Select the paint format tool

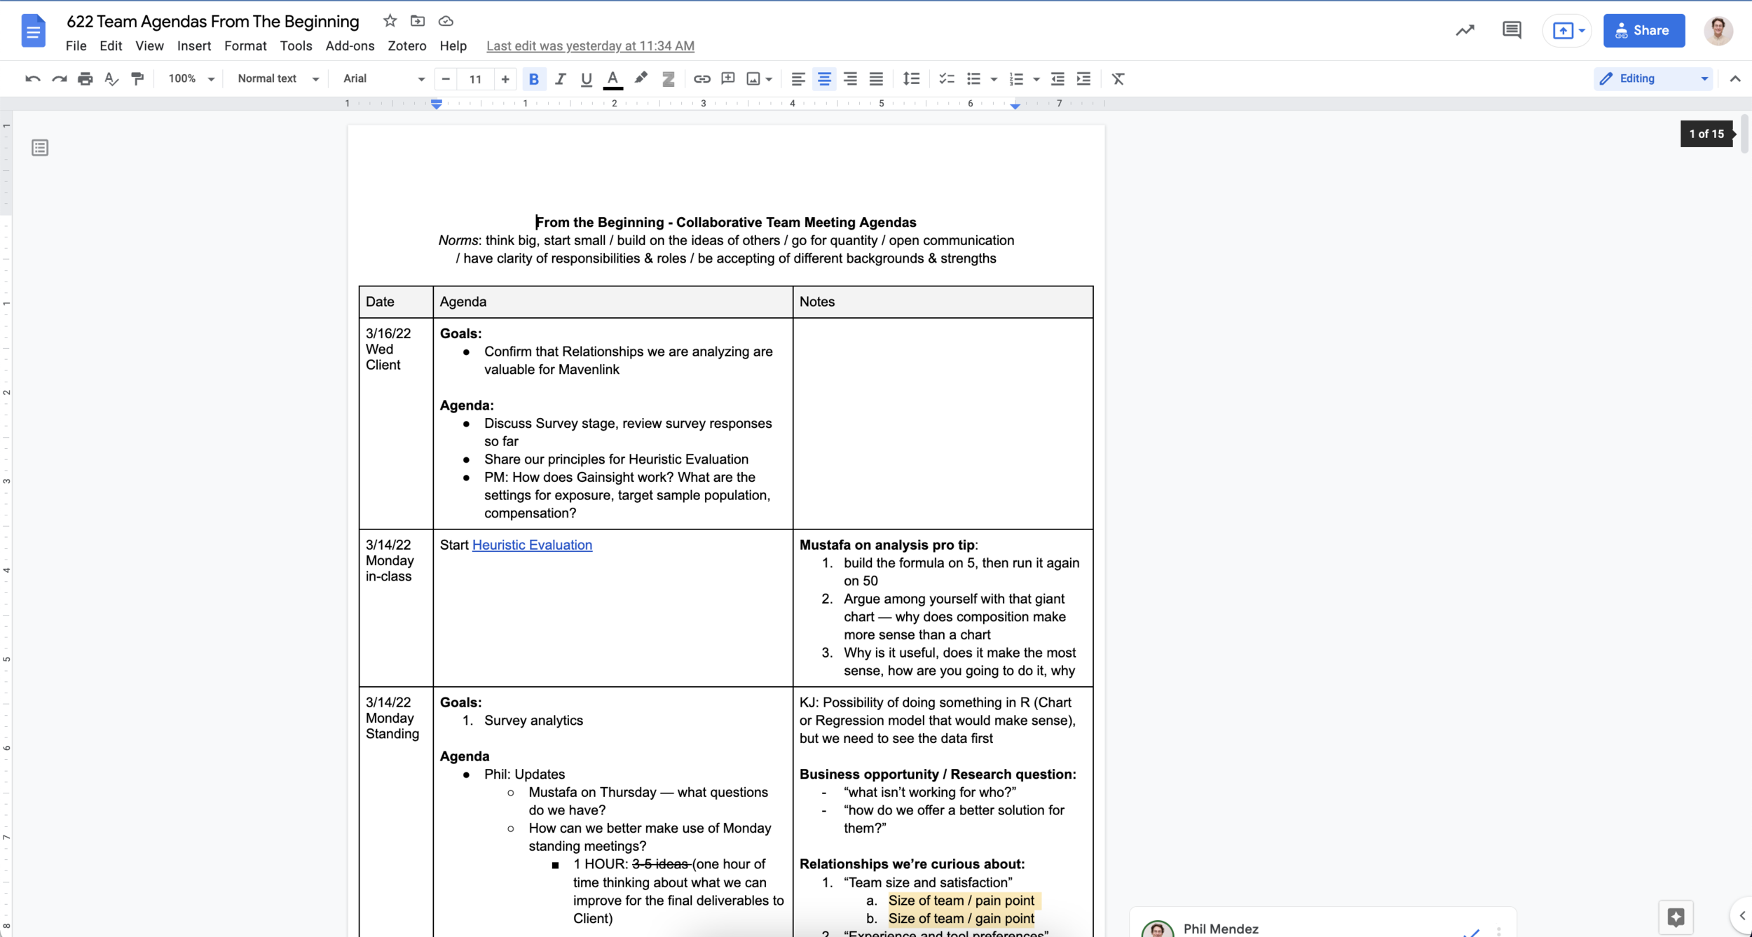(137, 78)
